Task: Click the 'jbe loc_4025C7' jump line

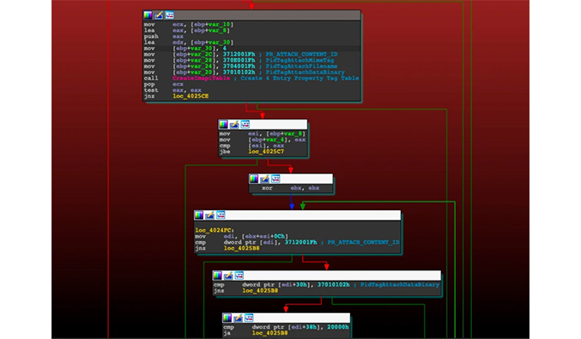Action: (252, 152)
